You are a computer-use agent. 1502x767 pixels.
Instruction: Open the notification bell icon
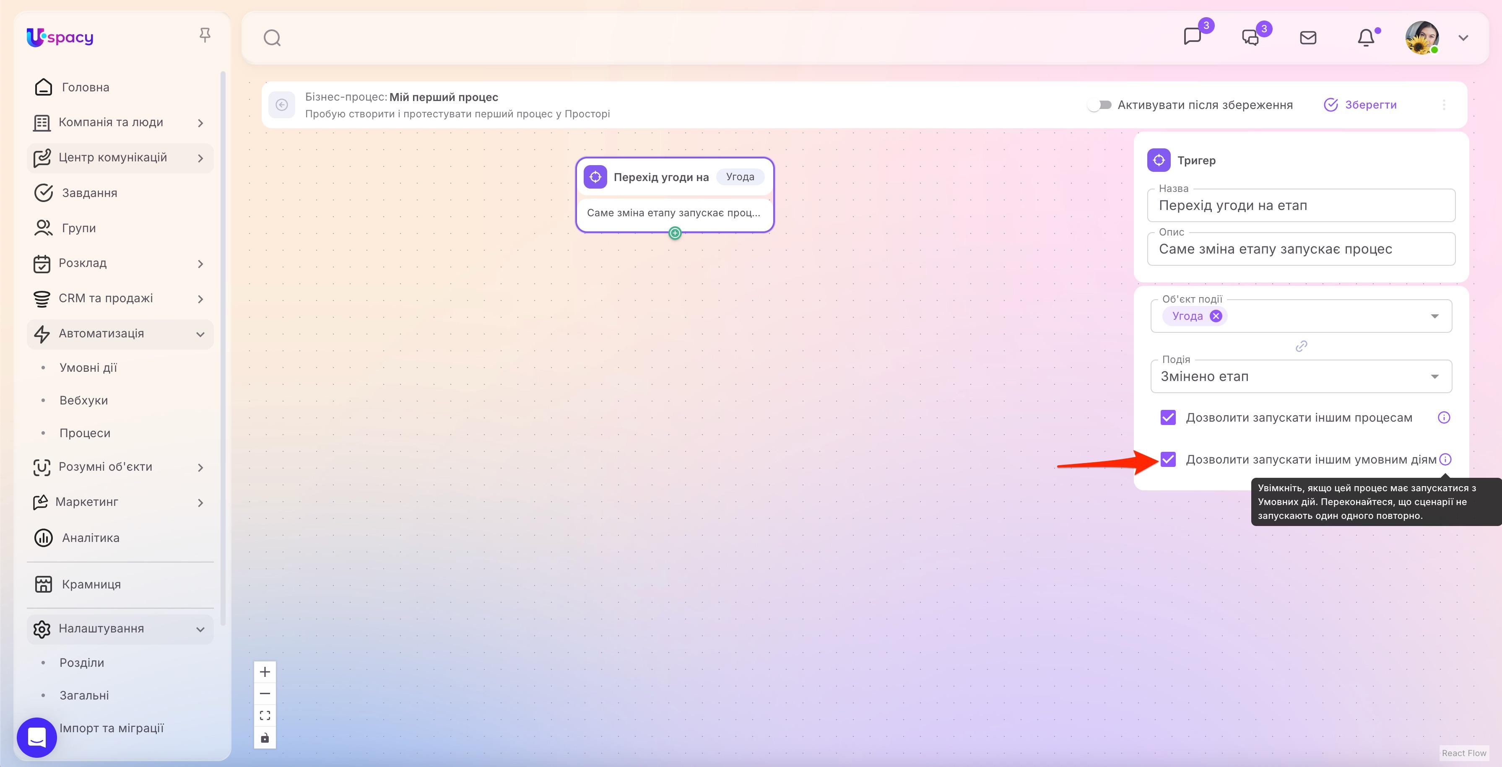tap(1366, 37)
